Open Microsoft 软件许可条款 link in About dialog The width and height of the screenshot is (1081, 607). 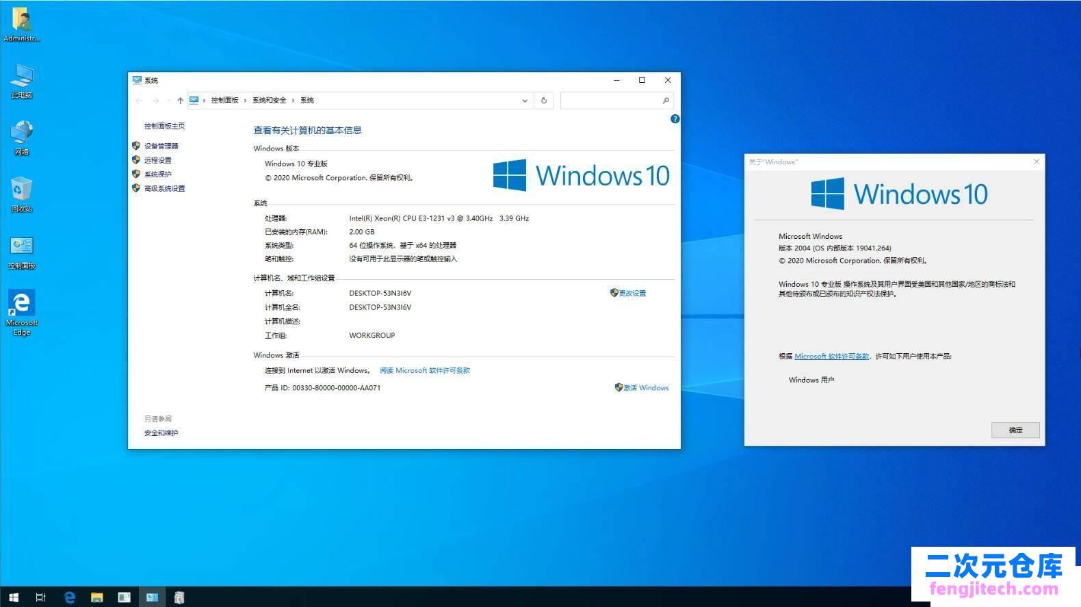coord(831,357)
